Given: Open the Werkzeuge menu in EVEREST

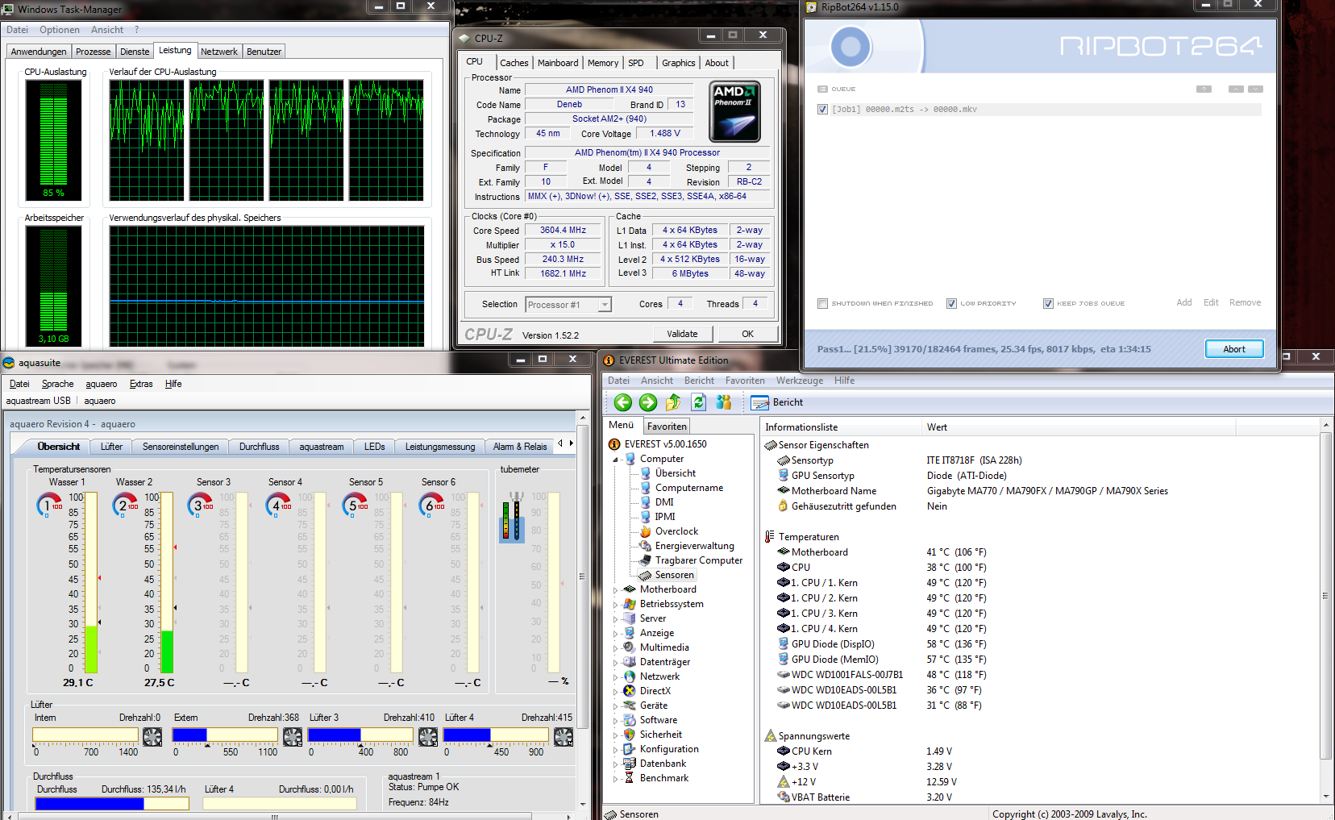Looking at the screenshot, I should click(800, 381).
